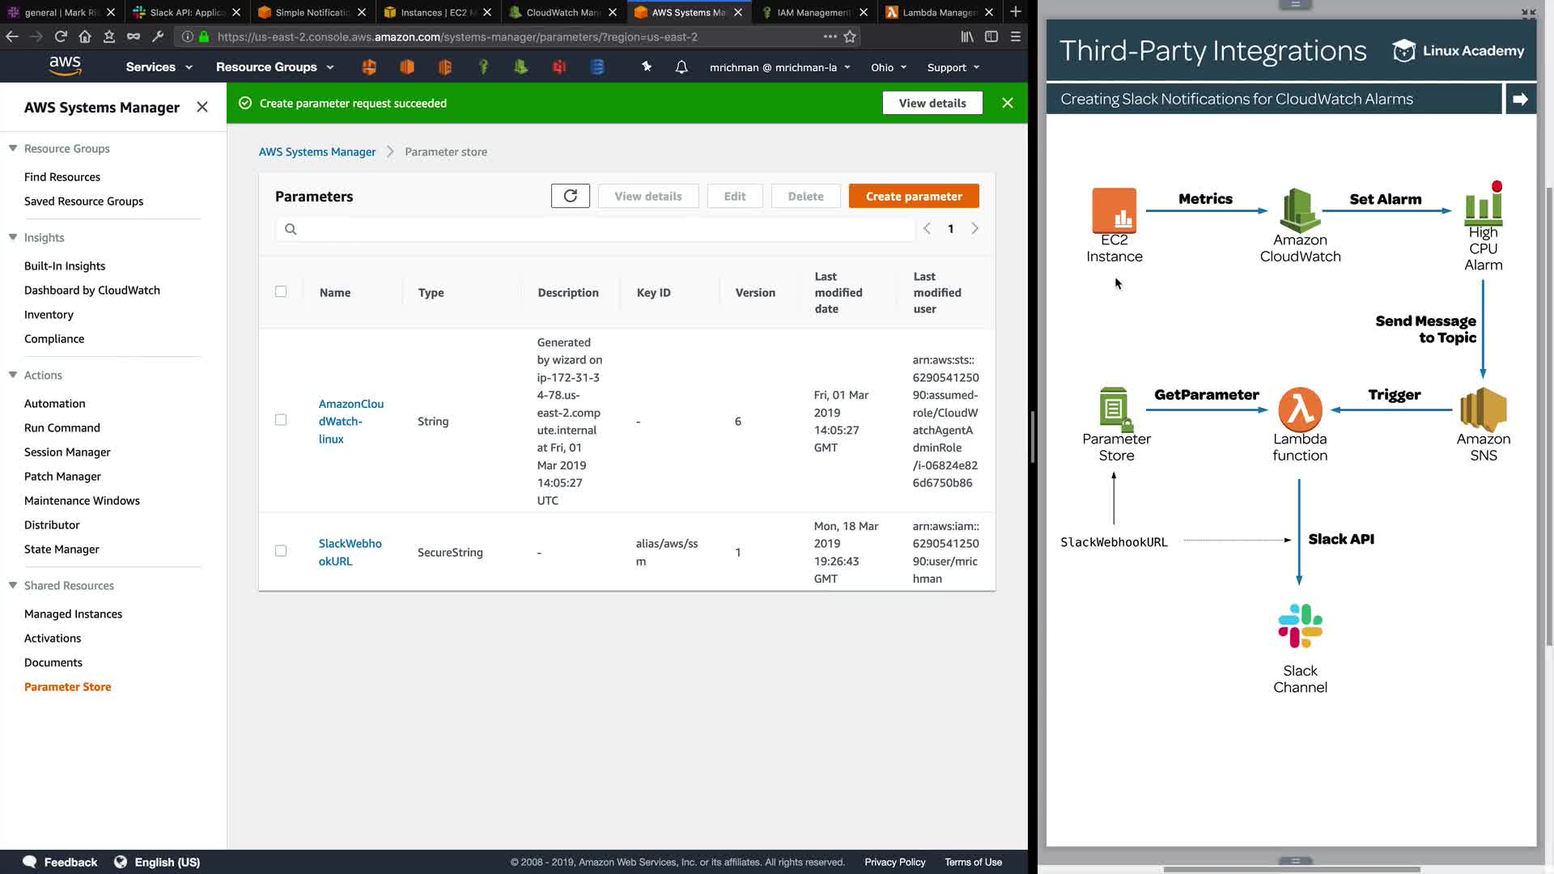Select the SlackWebhookURL row checkbox
The width and height of the screenshot is (1554, 874).
[x=281, y=551]
